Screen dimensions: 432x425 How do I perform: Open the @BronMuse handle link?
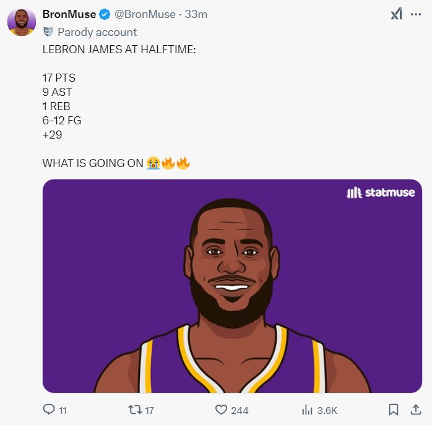click(146, 14)
